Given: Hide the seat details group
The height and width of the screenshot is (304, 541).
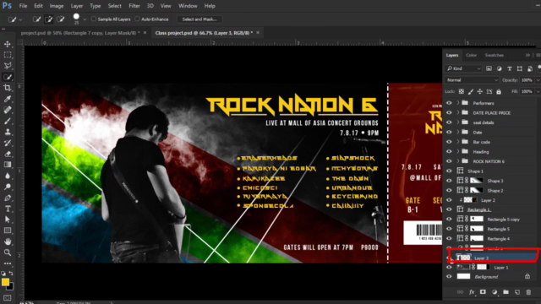Looking at the screenshot, I should (449, 122).
